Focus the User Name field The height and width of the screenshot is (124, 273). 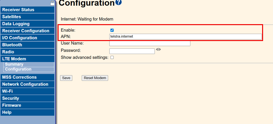150,43
